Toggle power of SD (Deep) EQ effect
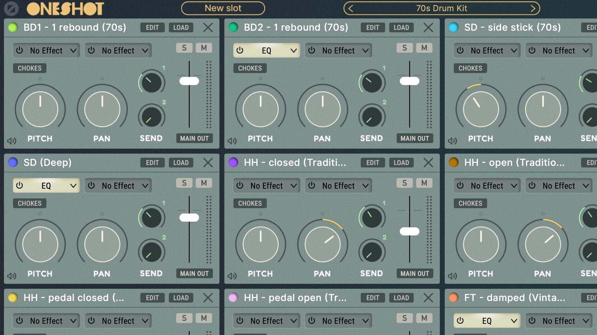 point(20,185)
